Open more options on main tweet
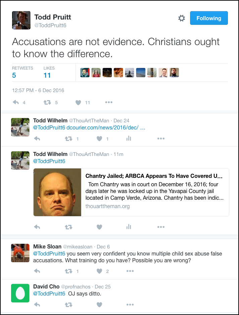Image resolution: width=239 pixels, height=315 pixels. coord(109,102)
